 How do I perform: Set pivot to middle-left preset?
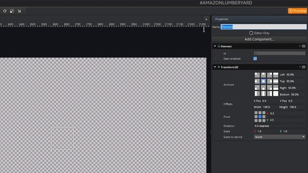pos(256,116)
